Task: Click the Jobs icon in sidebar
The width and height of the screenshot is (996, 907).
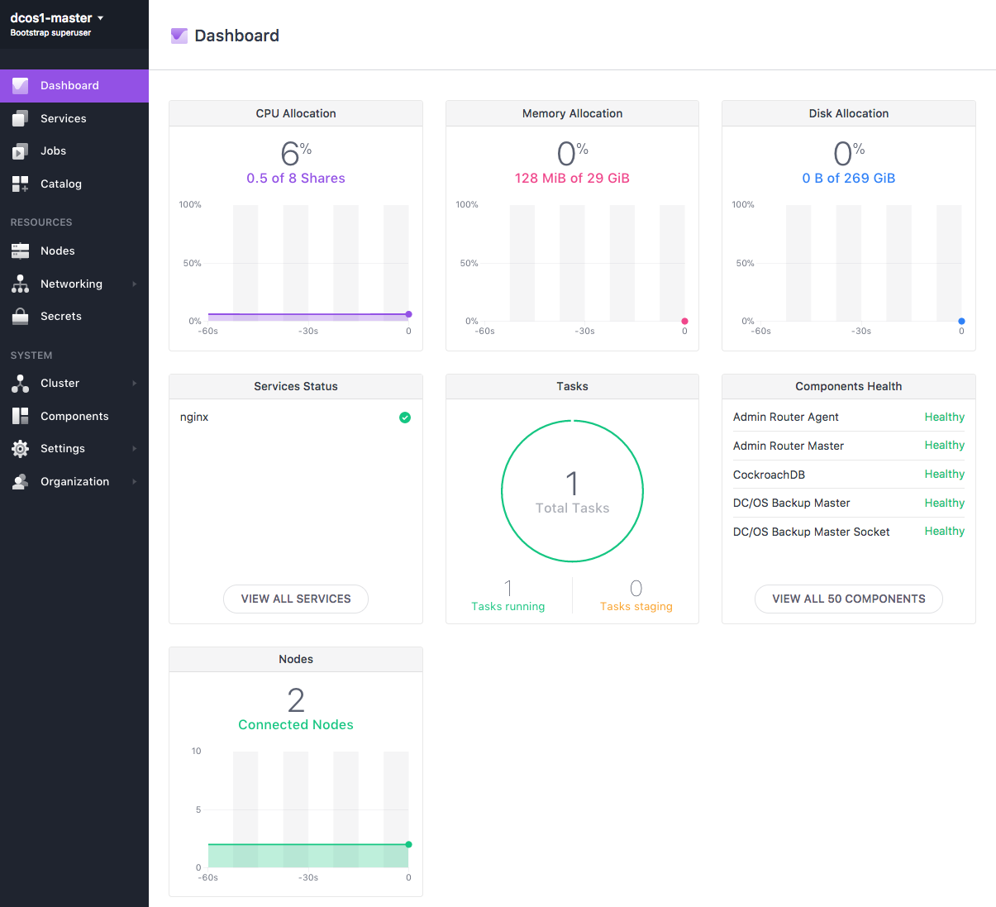Action: click(x=21, y=151)
